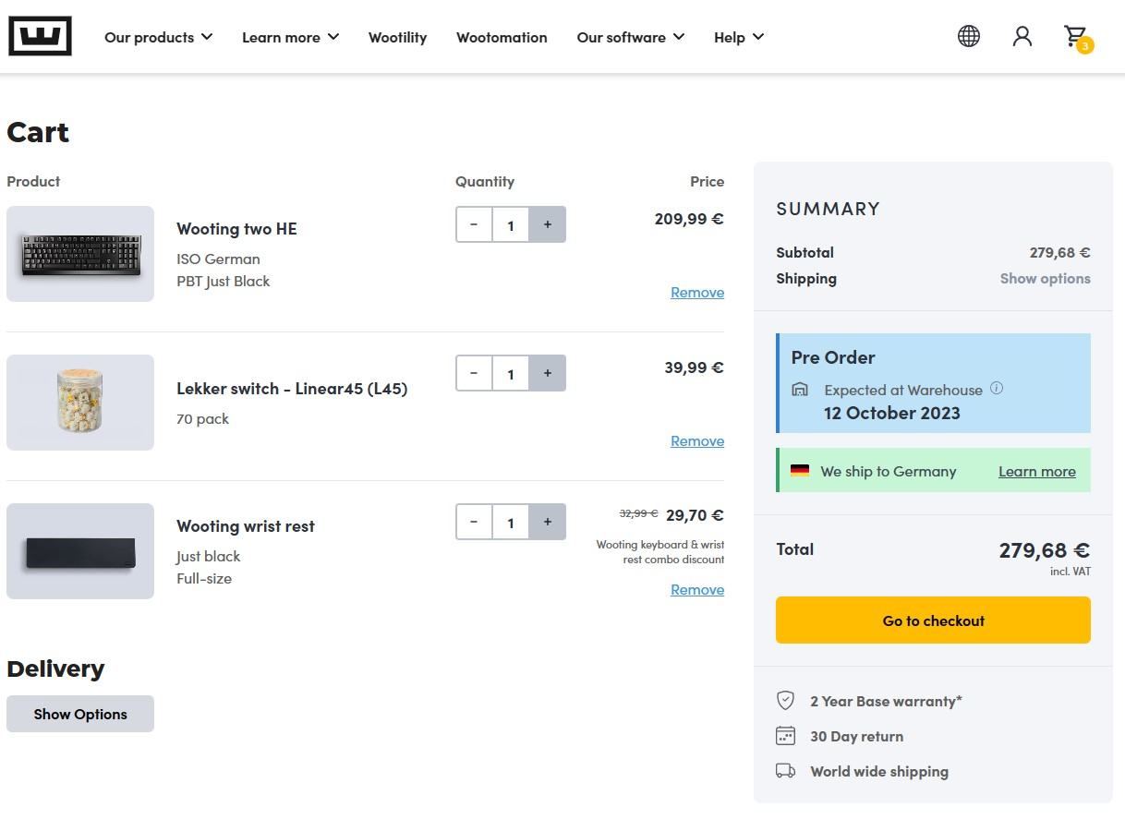Go to the Wootility page
Image resolution: width=1125 pixels, height=819 pixels.
click(x=397, y=37)
